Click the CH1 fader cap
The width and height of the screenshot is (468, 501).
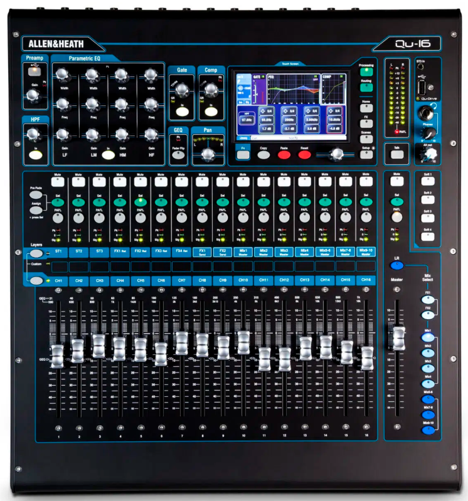tap(58, 356)
